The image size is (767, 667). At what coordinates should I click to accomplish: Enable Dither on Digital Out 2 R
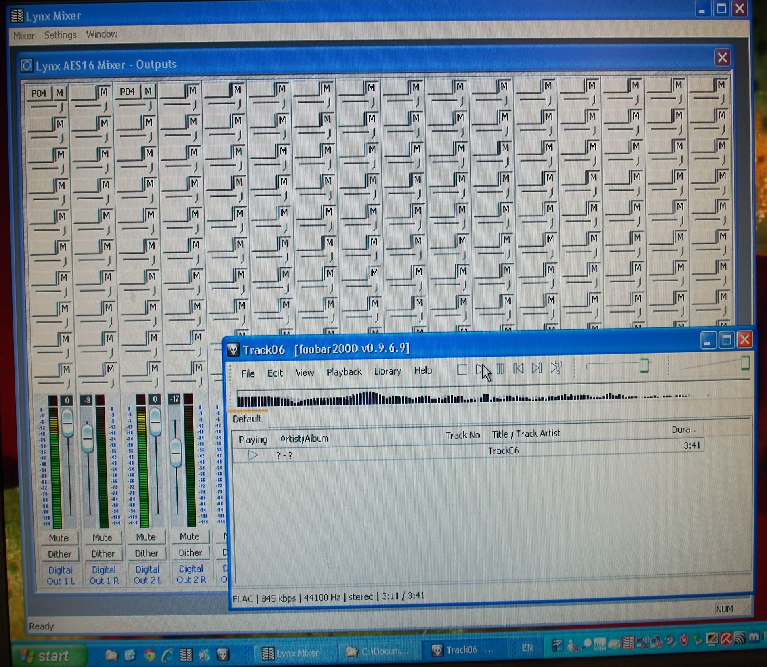[191, 553]
